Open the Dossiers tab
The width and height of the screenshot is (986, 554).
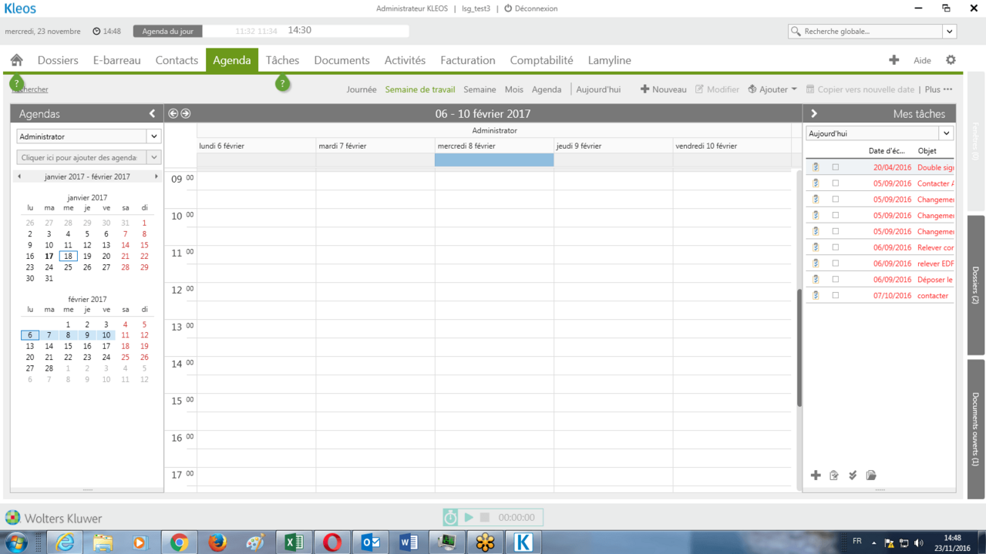pos(58,60)
